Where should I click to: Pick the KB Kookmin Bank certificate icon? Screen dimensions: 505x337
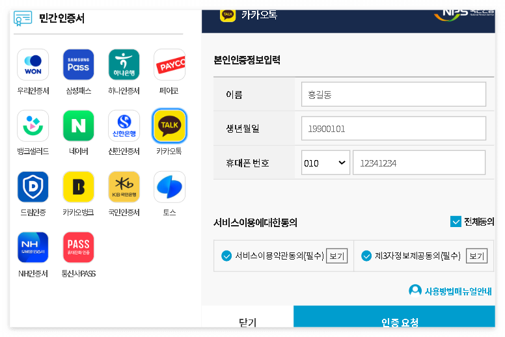tap(124, 187)
